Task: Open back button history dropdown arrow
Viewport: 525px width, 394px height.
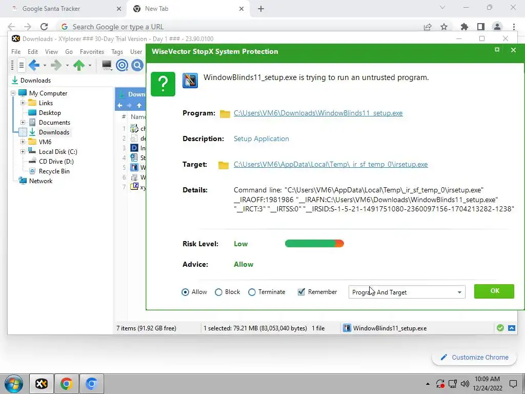Action: pos(45,65)
